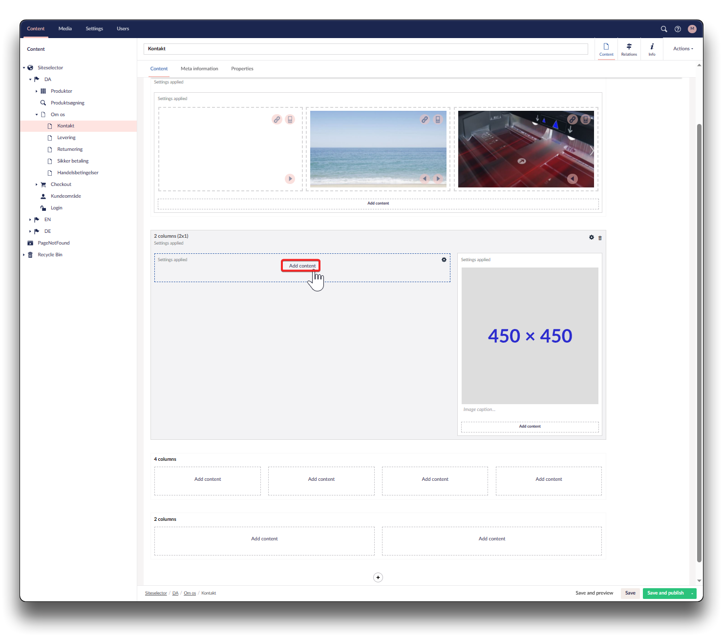Expand the Recycle Bin node
723x637 pixels.
tap(23, 255)
